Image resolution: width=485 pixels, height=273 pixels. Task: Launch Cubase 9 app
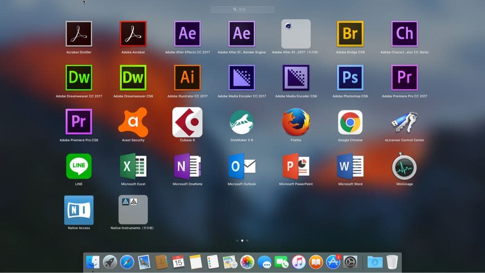pos(187,122)
